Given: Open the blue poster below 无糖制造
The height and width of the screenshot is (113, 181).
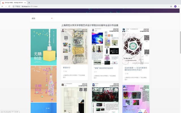Looking at the screenshot, I should tap(44, 108).
